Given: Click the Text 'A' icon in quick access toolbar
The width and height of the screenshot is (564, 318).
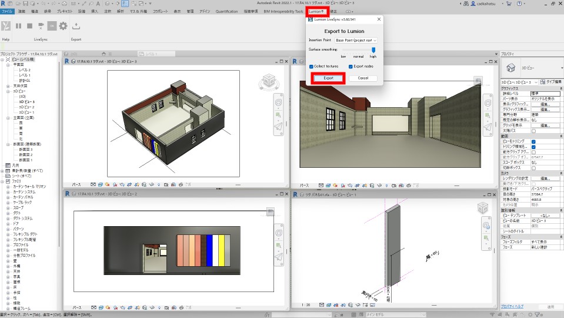Looking at the screenshot, I should (x=98, y=4).
